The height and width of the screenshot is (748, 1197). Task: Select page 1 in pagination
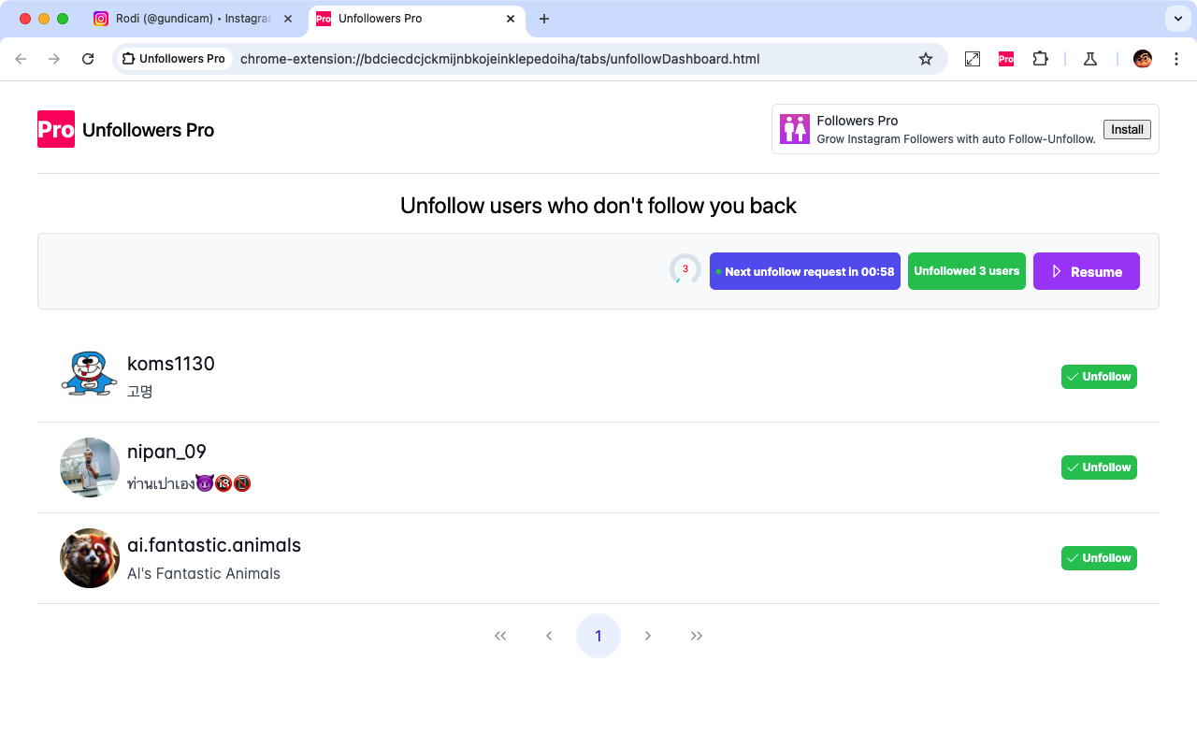(x=598, y=636)
